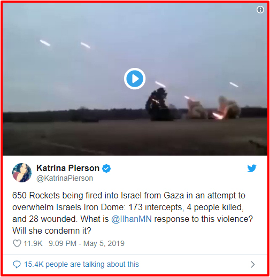Click the tweet text about 650 Rockets
270x277 pixels.
click(133, 213)
